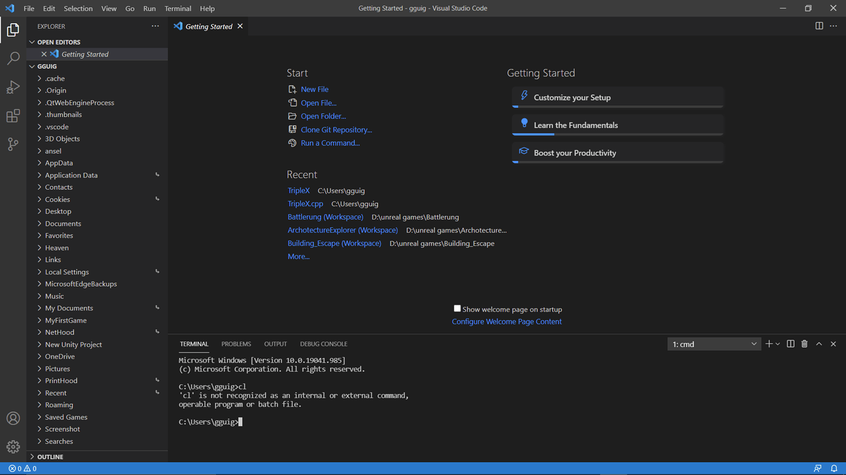
Task: Open the Terminal menu
Action: (178, 9)
